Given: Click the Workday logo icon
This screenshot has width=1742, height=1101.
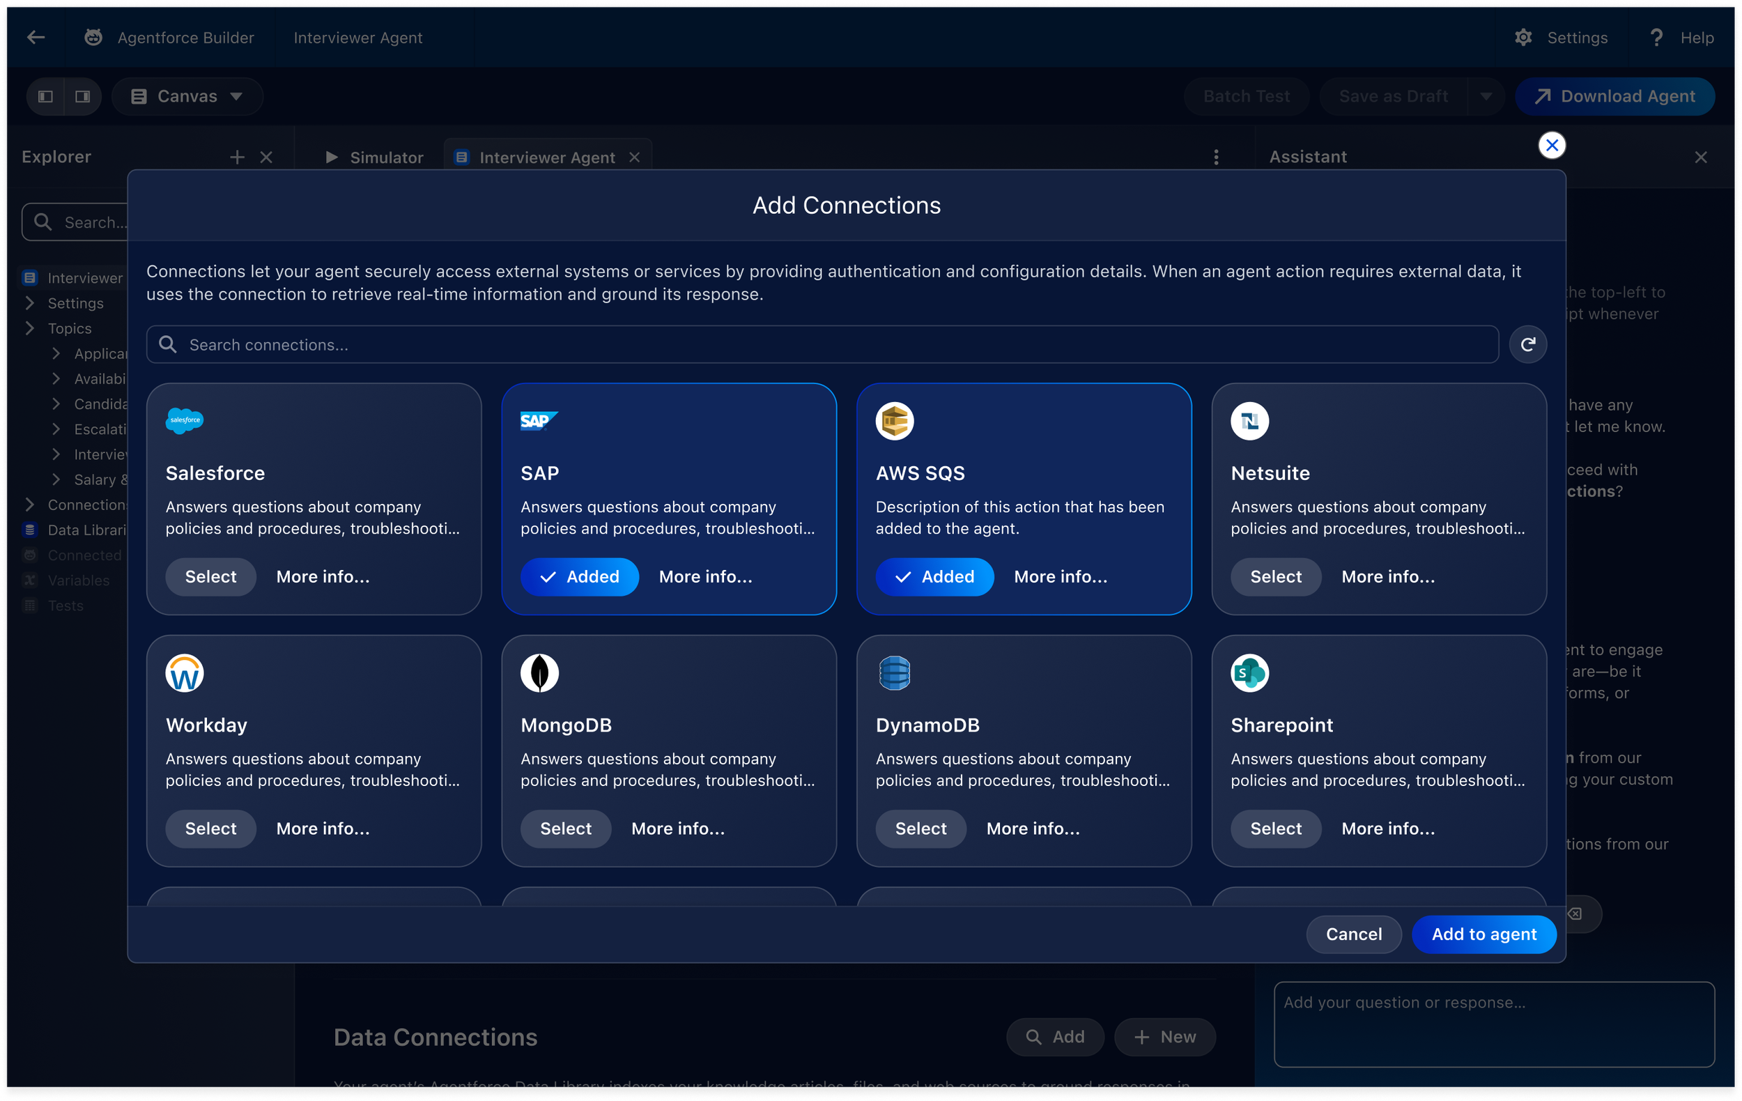Looking at the screenshot, I should tap(185, 672).
